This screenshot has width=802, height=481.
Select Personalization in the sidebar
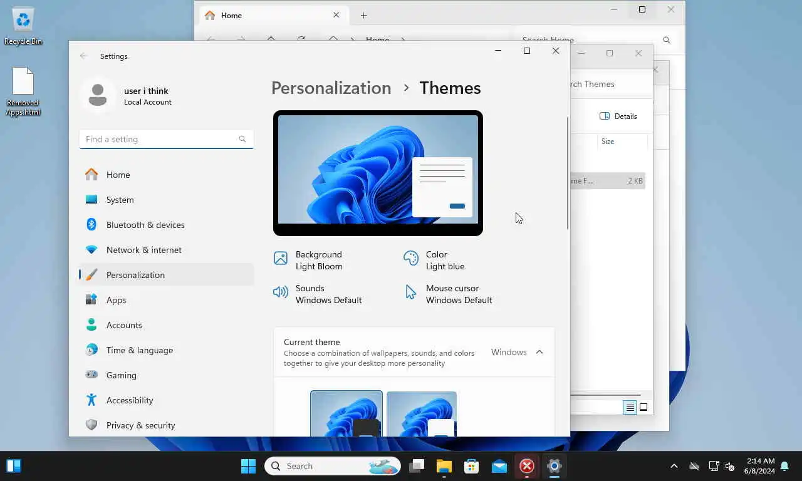coord(166,275)
